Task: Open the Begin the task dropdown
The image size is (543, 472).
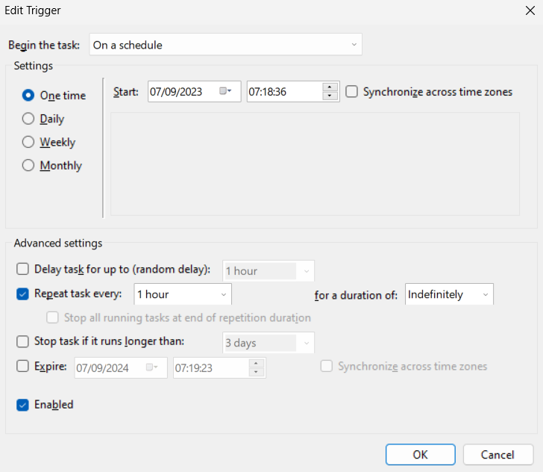Action: coord(226,44)
